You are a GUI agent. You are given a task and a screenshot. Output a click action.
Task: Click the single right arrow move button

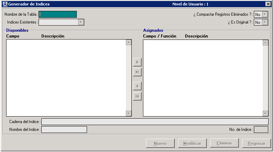(137, 62)
